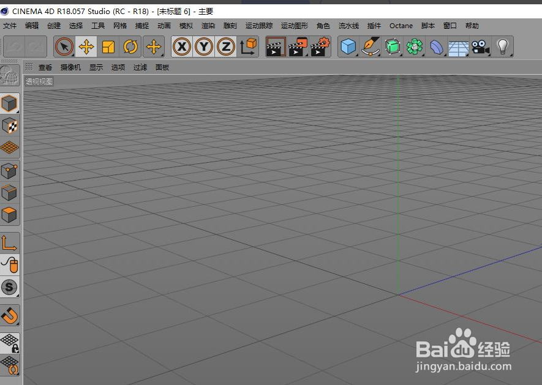
Task: Open the 角色 menu
Action: coord(323,26)
